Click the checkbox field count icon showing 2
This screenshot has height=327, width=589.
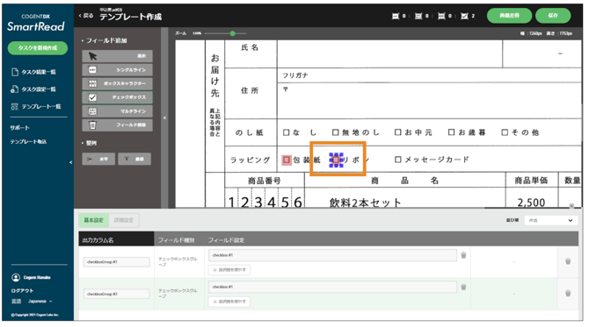[x=465, y=16]
